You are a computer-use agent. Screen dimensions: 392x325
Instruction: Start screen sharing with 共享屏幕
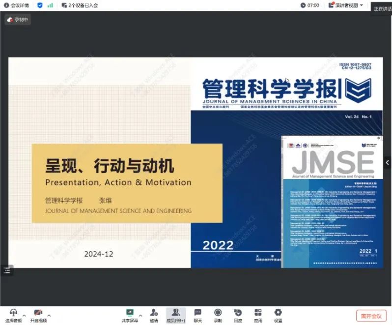[130, 313]
